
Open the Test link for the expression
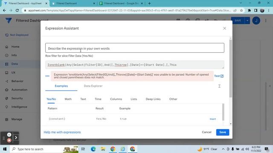click(x=219, y=76)
